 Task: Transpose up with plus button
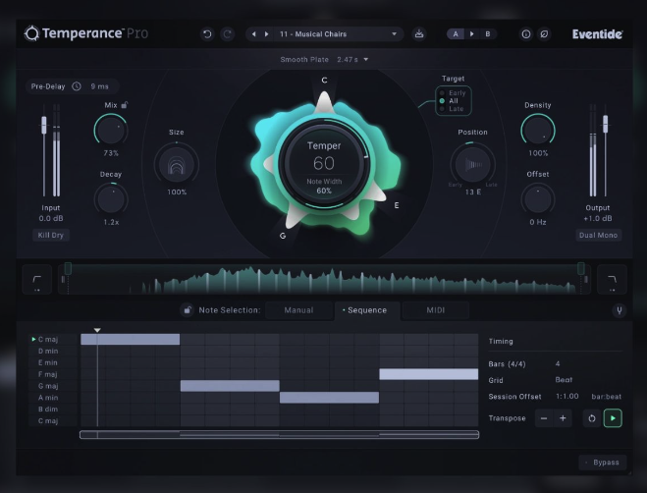563,418
